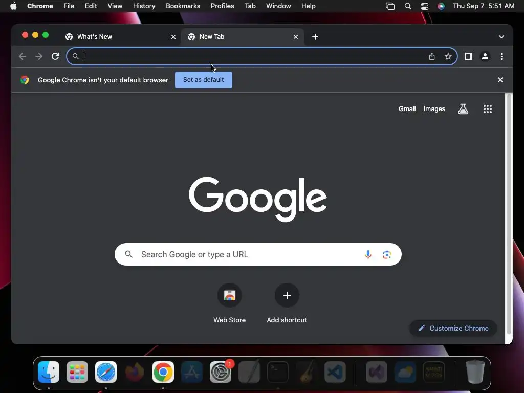Image resolution: width=524 pixels, height=393 pixels.
Task: Click the browser forward arrow
Action: pos(39,56)
